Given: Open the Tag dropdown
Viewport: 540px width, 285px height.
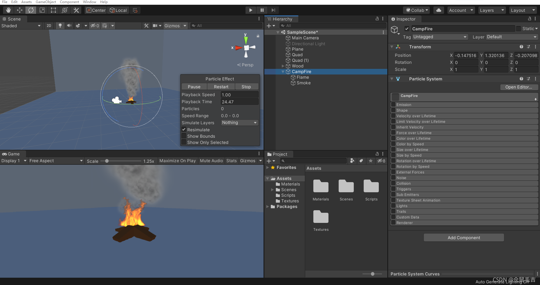Looking at the screenshot, I should tap(440, 37).
